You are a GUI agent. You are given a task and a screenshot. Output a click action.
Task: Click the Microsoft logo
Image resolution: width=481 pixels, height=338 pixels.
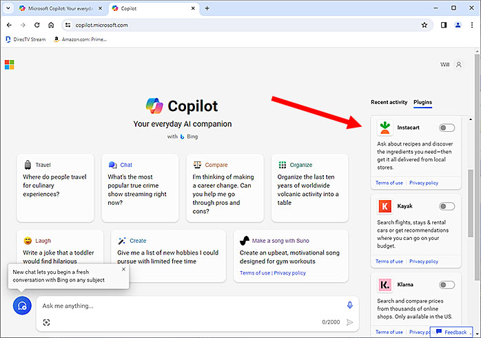10,65
